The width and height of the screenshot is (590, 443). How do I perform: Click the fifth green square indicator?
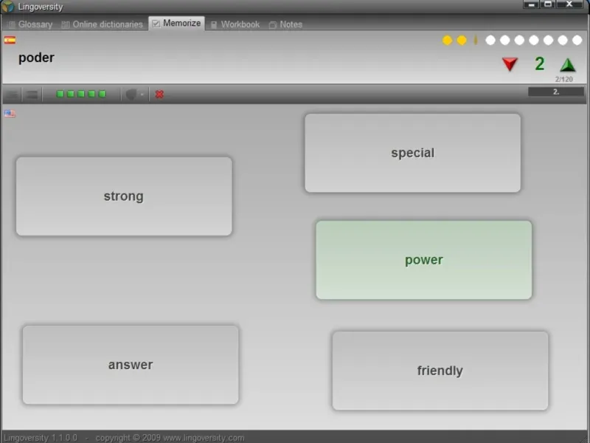click(102, 94)
